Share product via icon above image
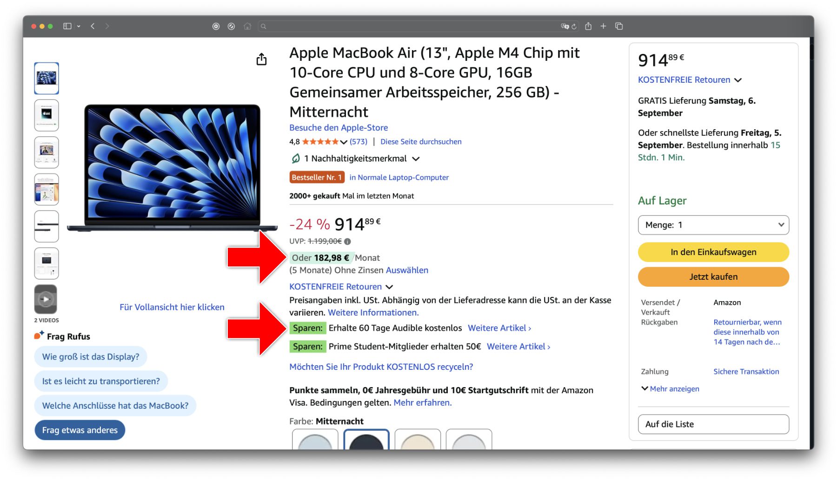837x480 pixels. 261,59
